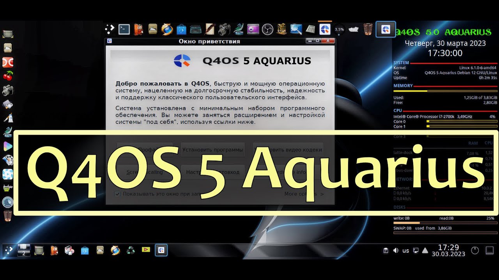499x280 pixels.
Task: Launch the blue aperture icon in left dock
Action: [8, 174]
